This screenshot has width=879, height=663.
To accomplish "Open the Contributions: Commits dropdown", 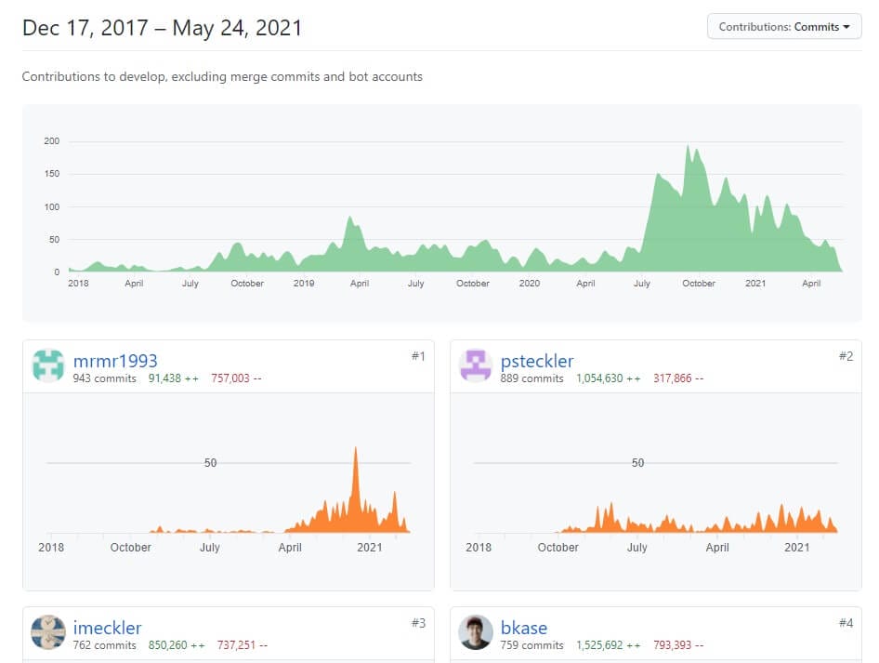I will 784,27.
